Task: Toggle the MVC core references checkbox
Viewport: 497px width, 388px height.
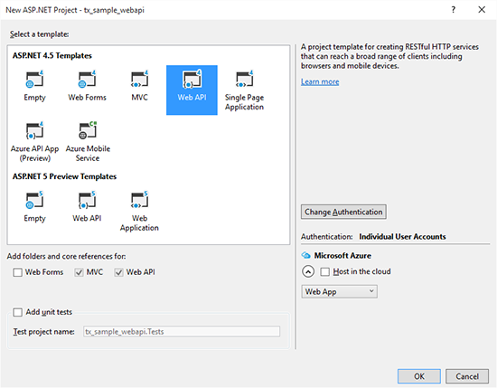Action: tap(79, 272)
